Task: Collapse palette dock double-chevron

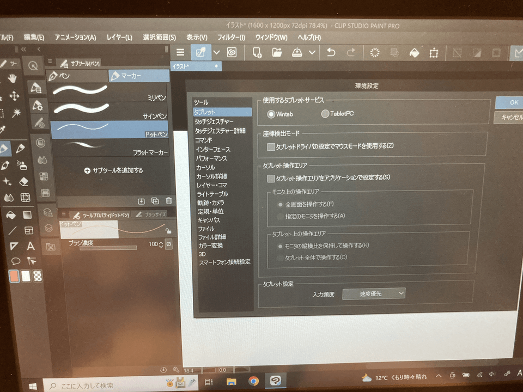Action: [x=23, y=50]
